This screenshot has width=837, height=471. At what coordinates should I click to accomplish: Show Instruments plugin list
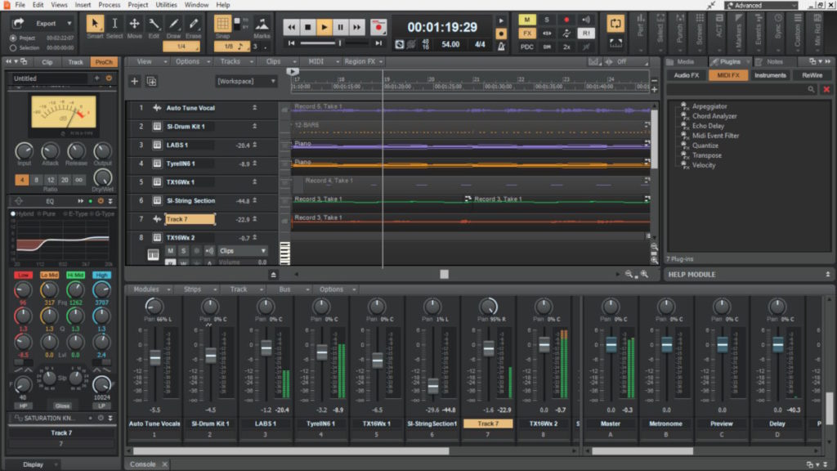click(x=770, y=75)
